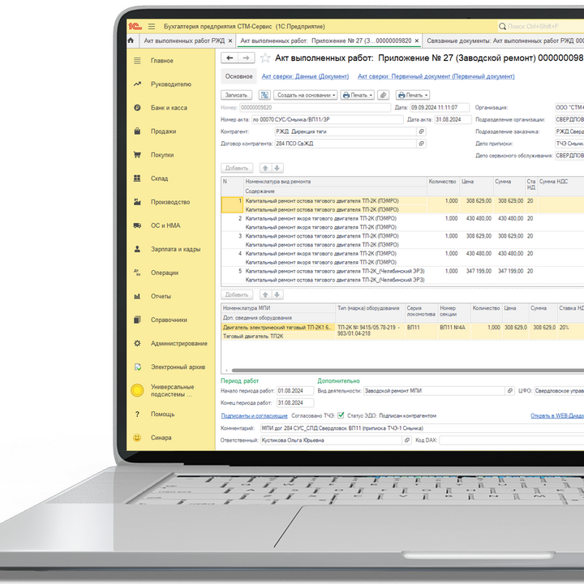Expand the Создать на основании dropdown
The height and width of the screenshot is (584, 584).
coord(307,95)
